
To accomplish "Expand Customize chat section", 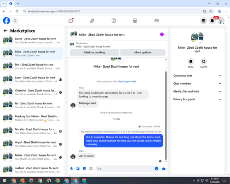I will pos(197,75).
